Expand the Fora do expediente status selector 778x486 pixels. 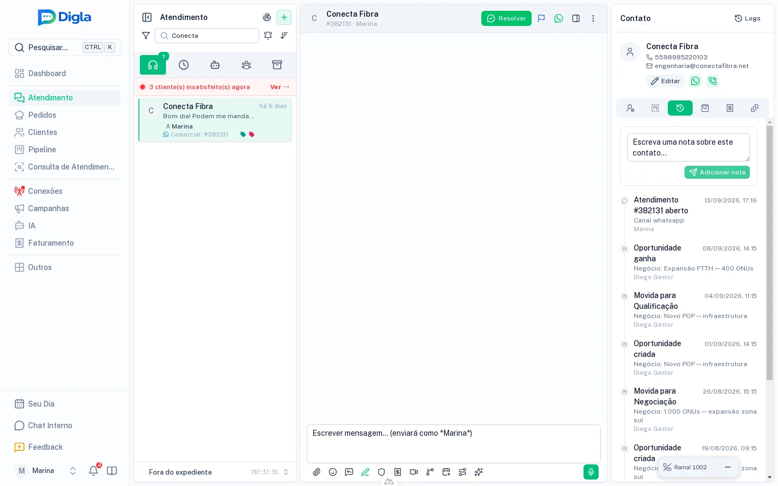pyautogui.click(x=286, y=472)
